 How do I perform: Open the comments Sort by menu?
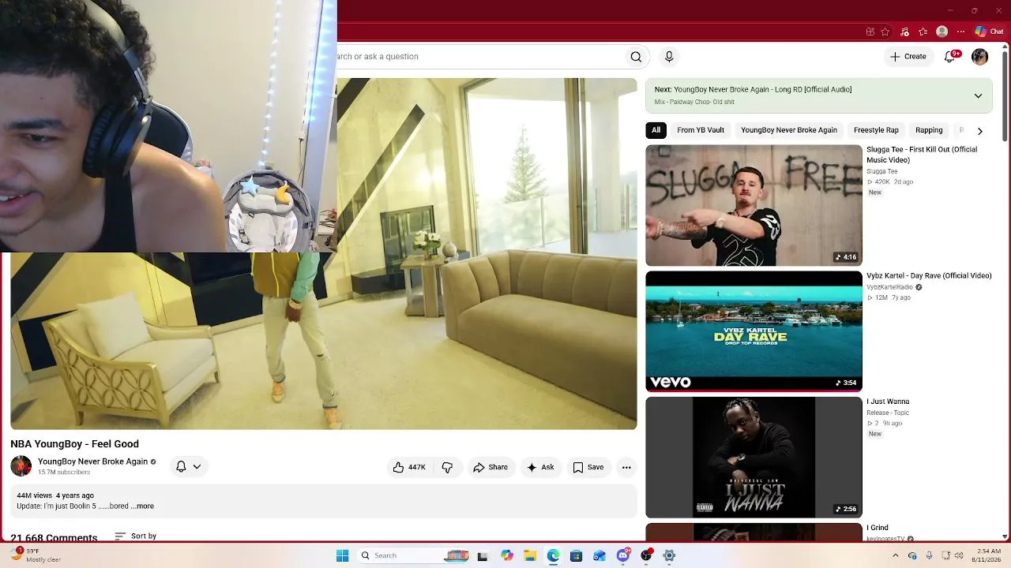click(135, 536)
